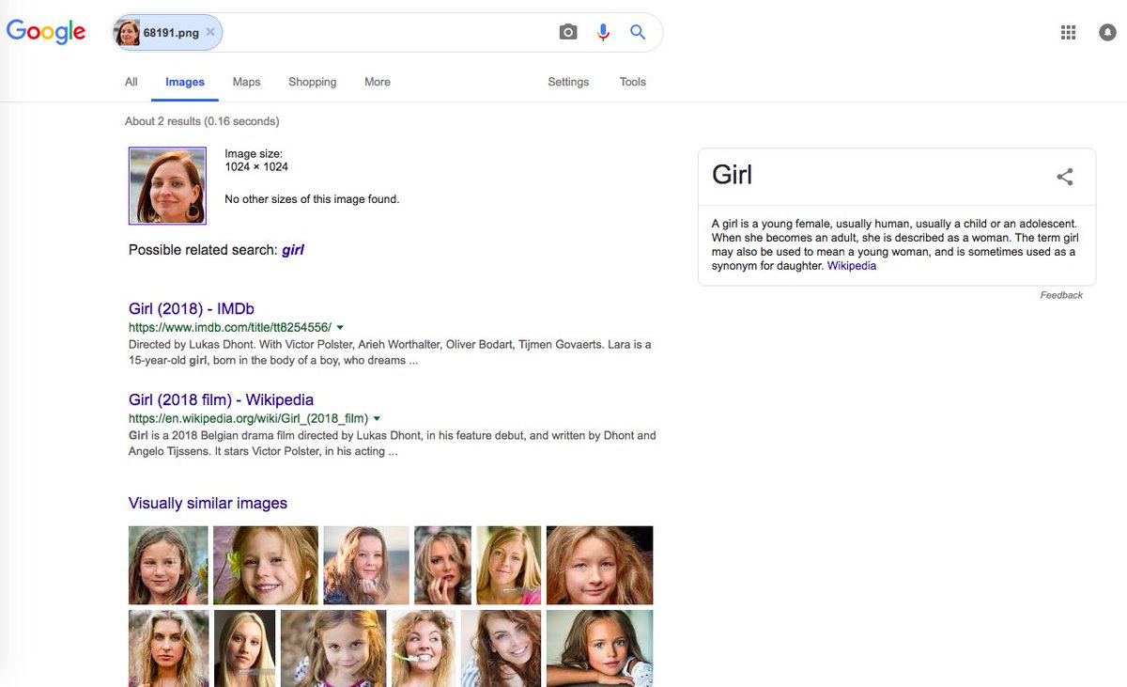Click the 'Girl' knowledge panel title
The image size is (1127, 687).
pos(733,175)
